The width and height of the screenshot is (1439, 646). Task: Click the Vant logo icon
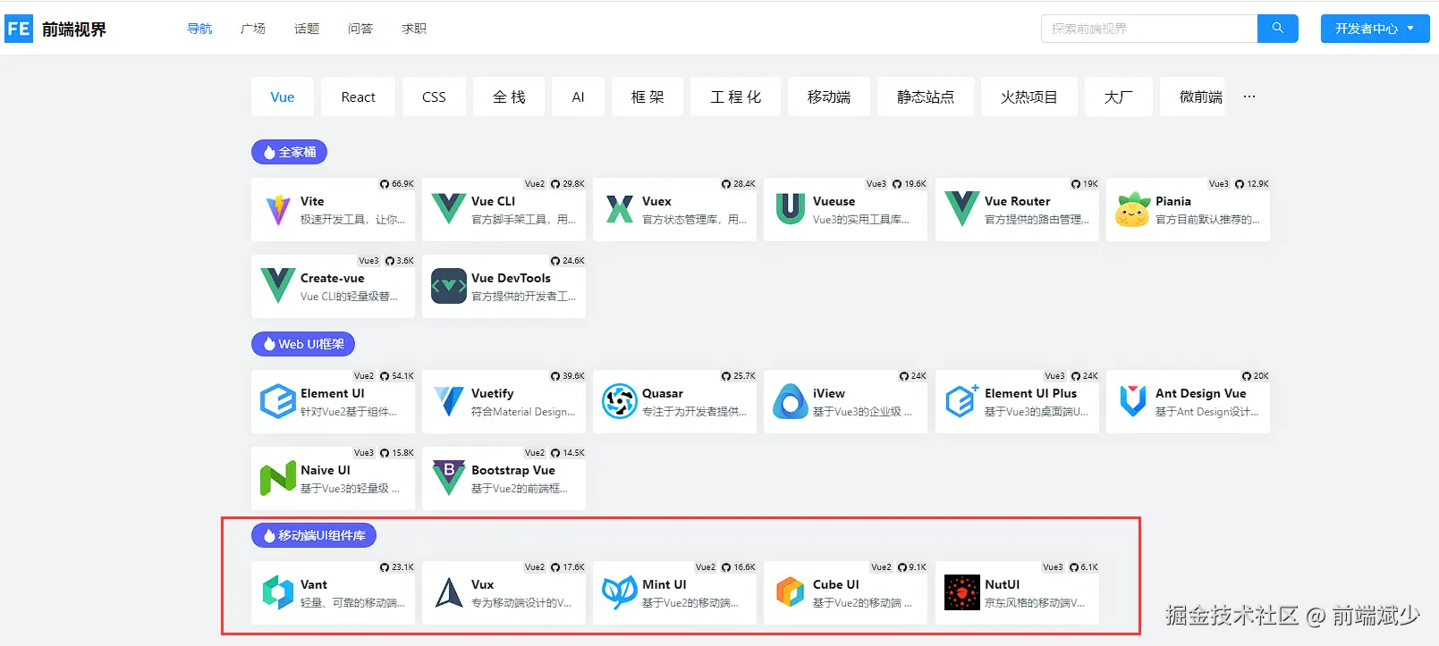click(x=278, y=592)
